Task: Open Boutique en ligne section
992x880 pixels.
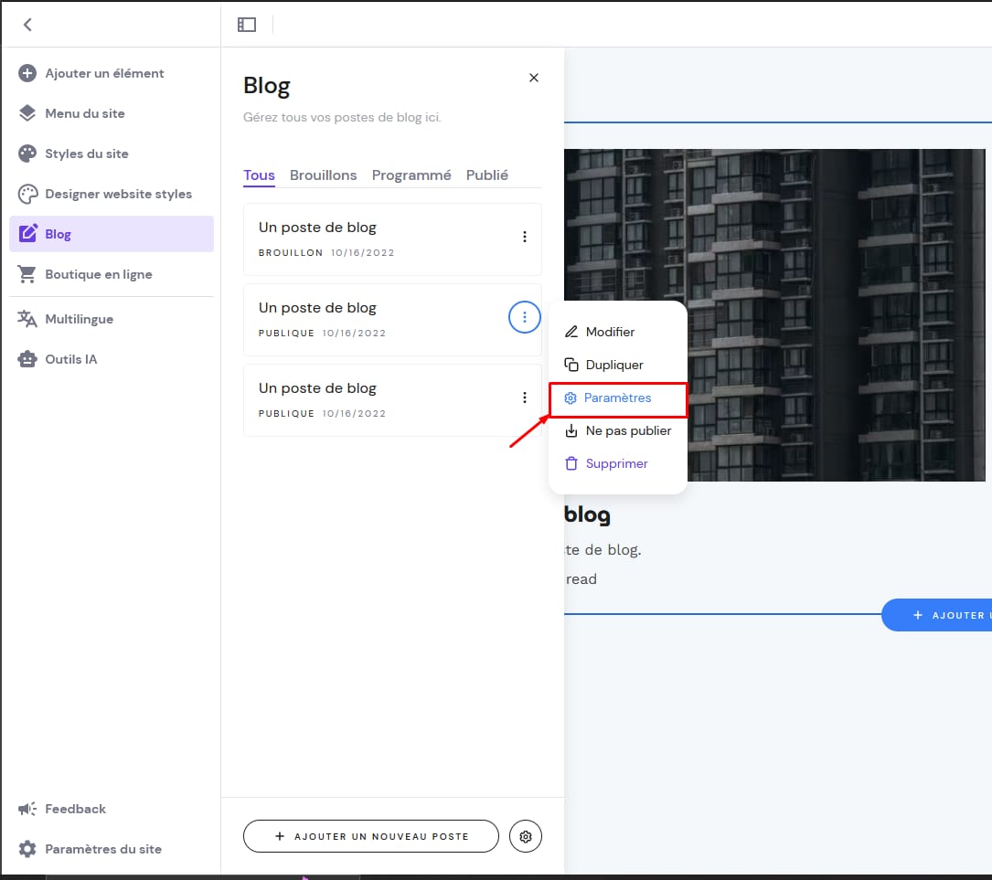Action: click(98, 274)
